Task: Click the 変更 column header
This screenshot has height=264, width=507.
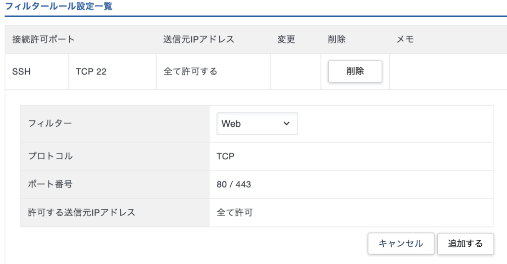Action: [286, 39]
